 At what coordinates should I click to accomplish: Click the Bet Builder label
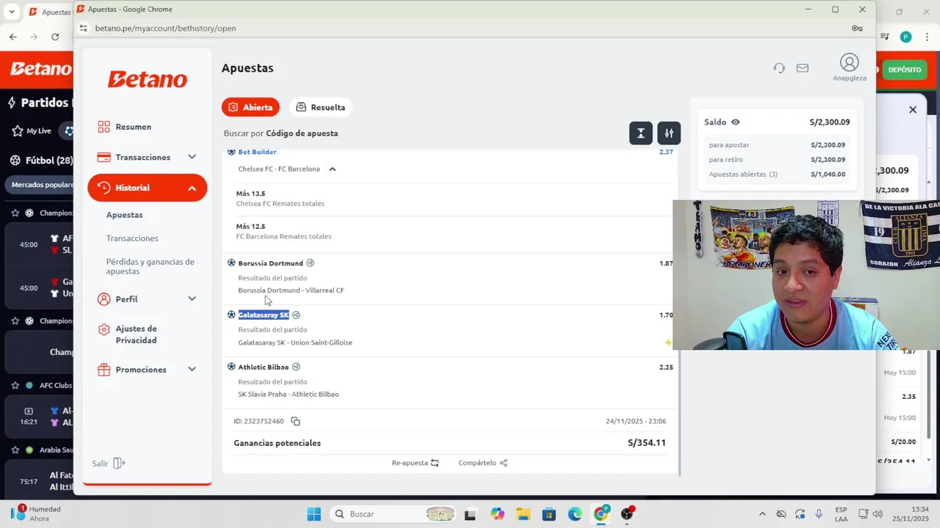[257, 152]
